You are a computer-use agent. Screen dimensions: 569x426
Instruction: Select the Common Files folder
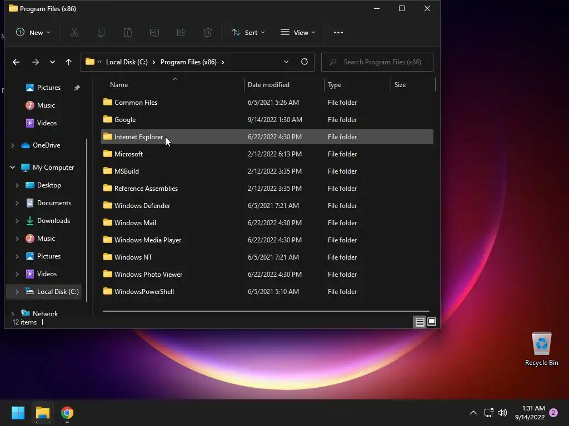(267, 103)
